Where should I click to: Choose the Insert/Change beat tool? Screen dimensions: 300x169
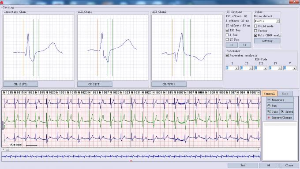280,118
